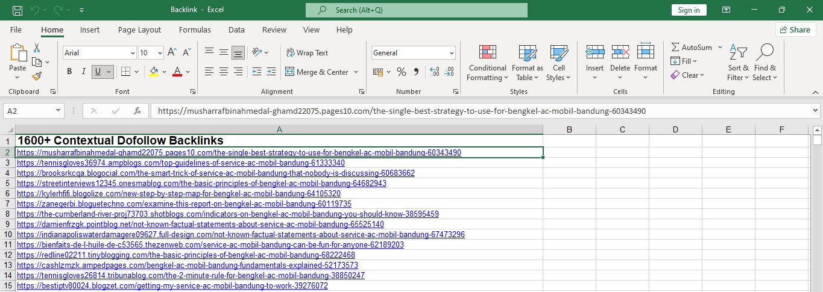823x292 pixels.
Task: Open the tennisgloves36974.ampblogs.com link in row 3
Action: pyautogui.click(x=181, y=163)
